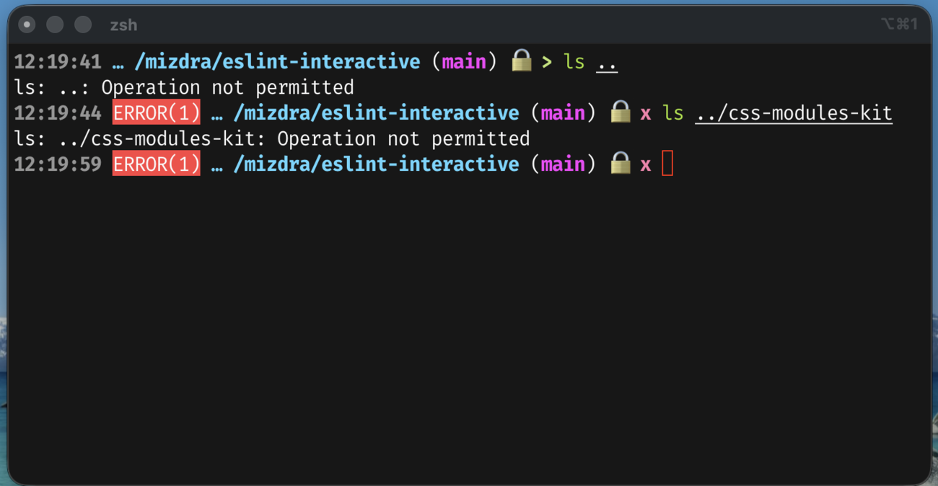Image resolution: width=938 pixels, height=486 pixels.
Task: Place cursor at the red block cursor
Action: 667,164
